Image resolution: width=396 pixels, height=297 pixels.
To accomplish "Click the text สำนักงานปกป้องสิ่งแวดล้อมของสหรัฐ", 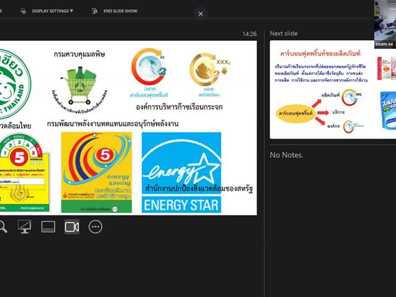I will (x=199, y=188).
